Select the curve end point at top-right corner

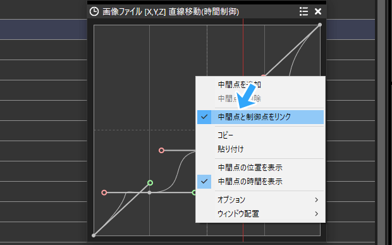(x=320, y=25)
